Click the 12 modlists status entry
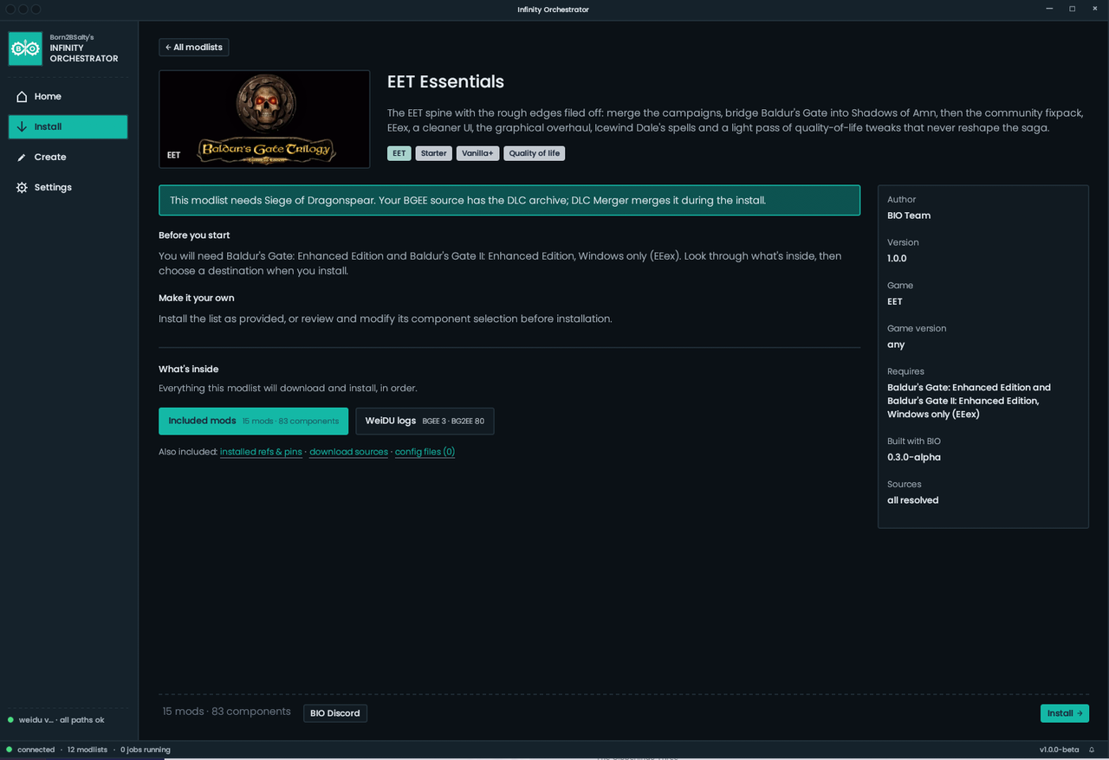Viewport: 1109px width, 760px height. [88, 750]
